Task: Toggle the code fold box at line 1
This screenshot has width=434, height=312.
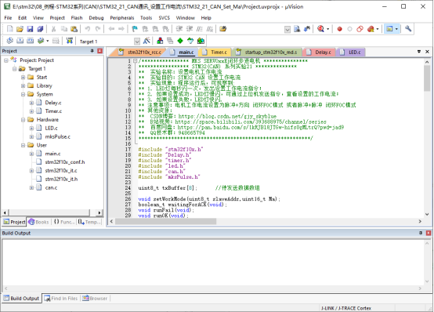Action: click(135, 60)
